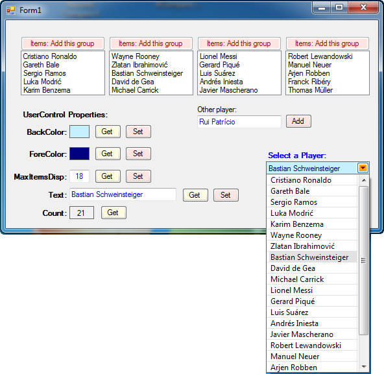
Task: Click Set button next to ForeColor
Action: (x=138, y=154)
